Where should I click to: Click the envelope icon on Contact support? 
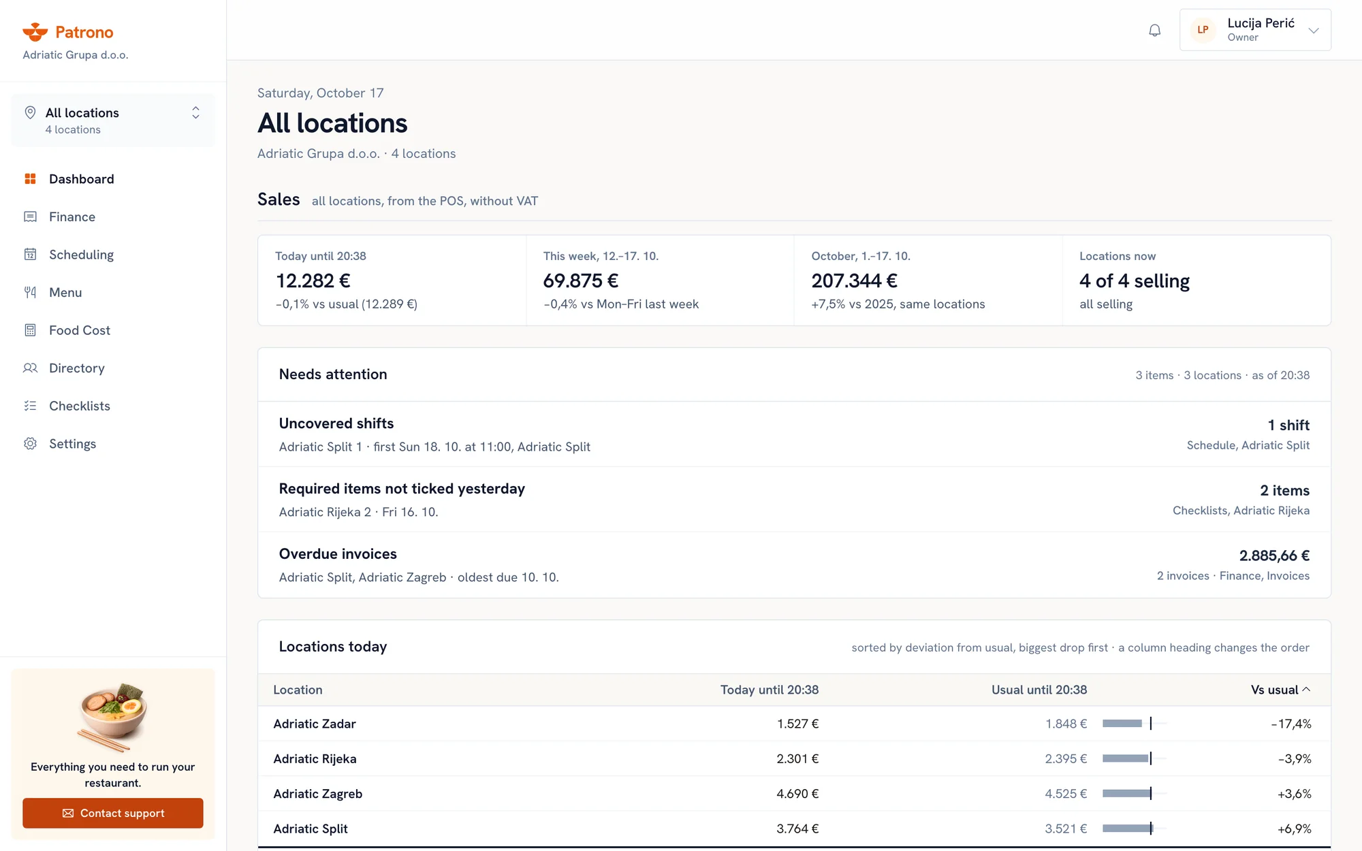(68, 813)
